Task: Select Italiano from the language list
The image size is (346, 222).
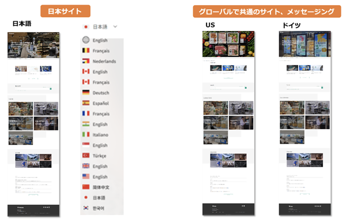Action: [100, 134]
